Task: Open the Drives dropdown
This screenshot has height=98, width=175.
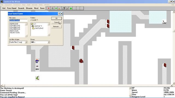Action: click(x=49, y=42)
